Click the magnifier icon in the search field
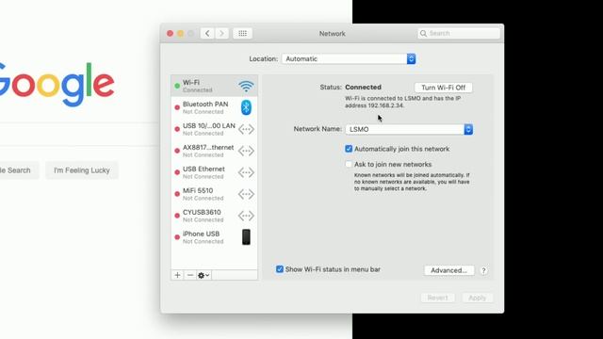Image resolution: width=603 pixels, height=339 pixels. click(x=423, y=34)
